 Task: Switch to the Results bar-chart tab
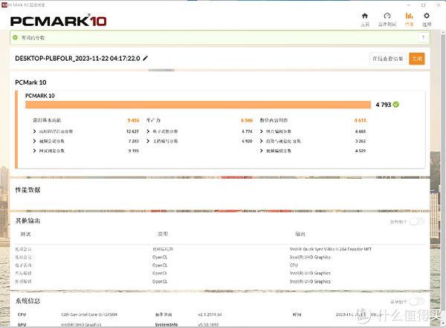tap(409, 16)
